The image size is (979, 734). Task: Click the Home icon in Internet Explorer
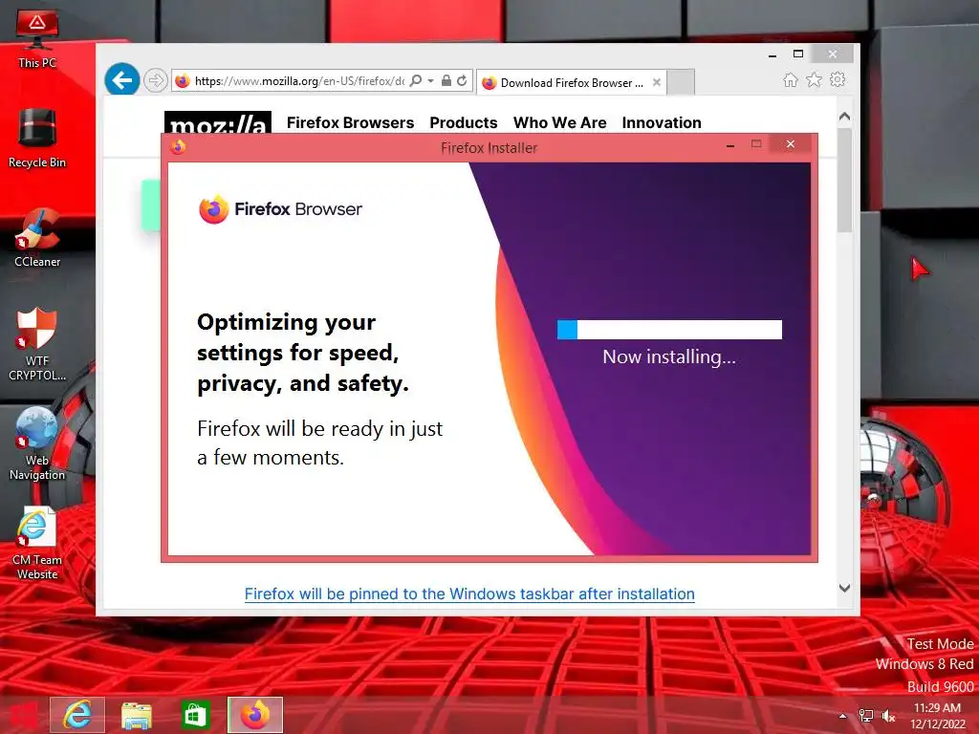pyautogui.click(x=791, y=80)
